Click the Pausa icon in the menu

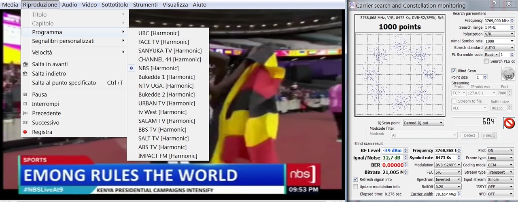[25, 95]
